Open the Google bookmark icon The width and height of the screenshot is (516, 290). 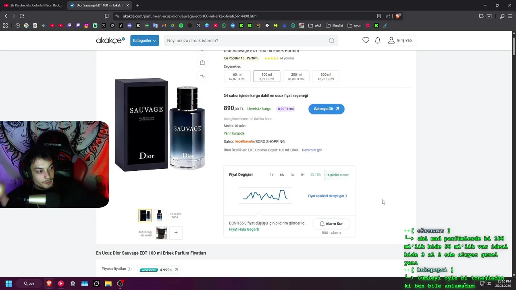[x=26, y=25]
